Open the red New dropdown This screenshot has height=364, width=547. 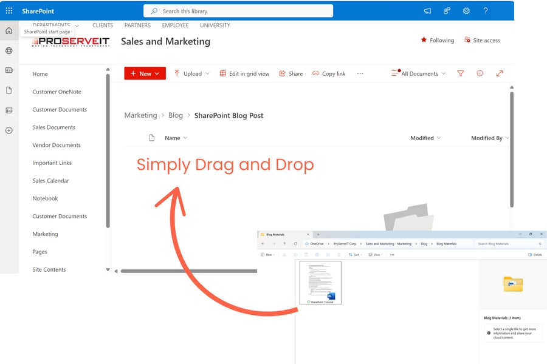tap(144, 73)
